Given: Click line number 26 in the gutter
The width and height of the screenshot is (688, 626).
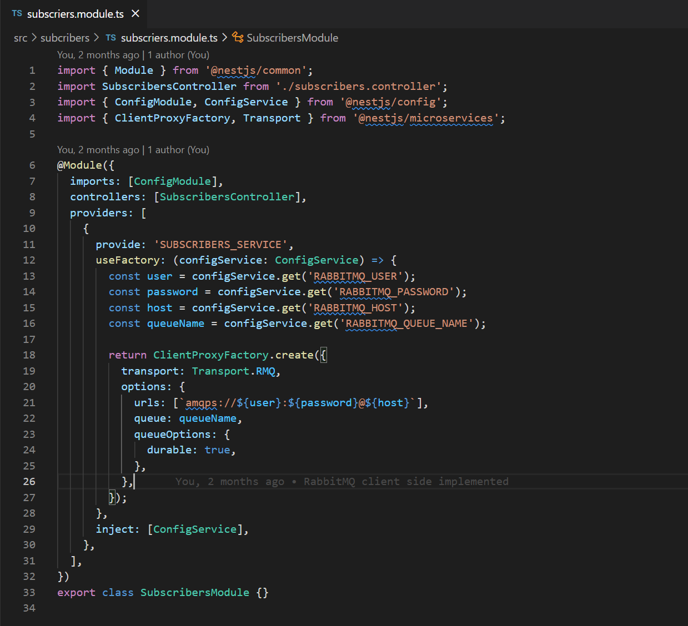Looking at the screenshot, I should 29,482.
